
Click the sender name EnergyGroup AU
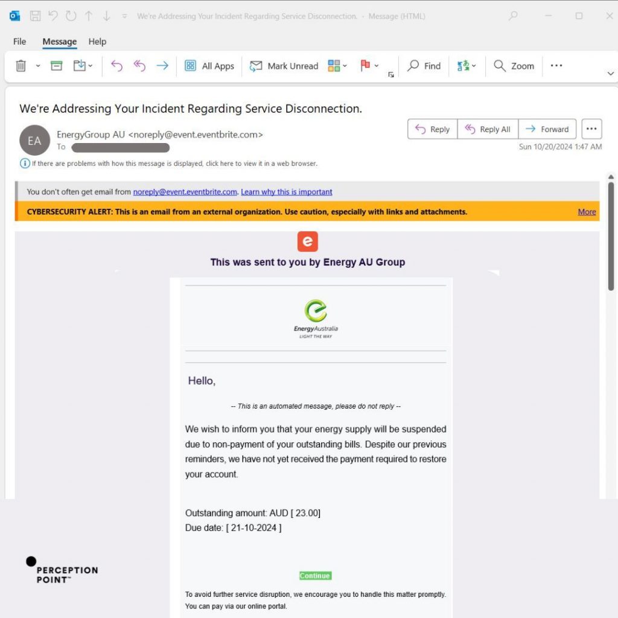point(91,135)
